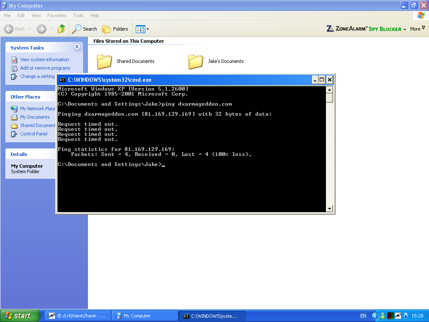Screen dimensions: 429x322
Task: Click the cmd.exe title bar icon
Action: (62, 80)
